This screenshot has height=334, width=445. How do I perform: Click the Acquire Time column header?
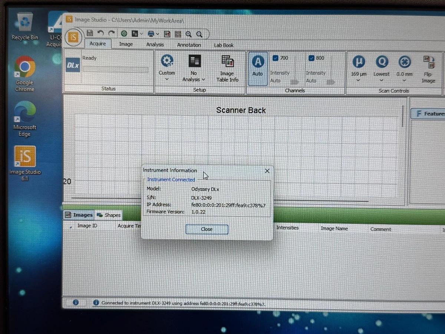point(129,226)
